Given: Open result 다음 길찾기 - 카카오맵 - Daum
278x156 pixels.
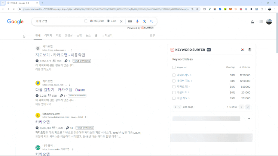Looking at the screenshot, I should click(x=60, y=90).
